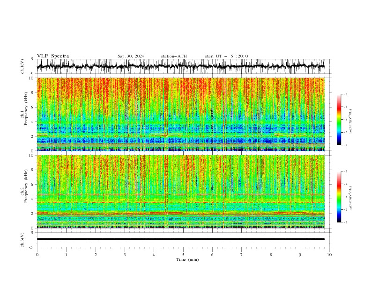Select the "start UT = 5 :20: 0" text
This screenshot has width=371, height=286.
(x=226, y=56)
